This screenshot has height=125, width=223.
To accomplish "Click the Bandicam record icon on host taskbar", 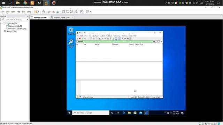I will coord(54,3).
